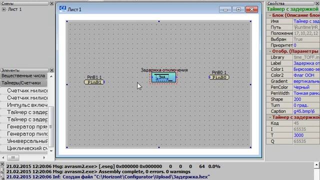Image resolution: width=320 pixels, height=180 pixels.
Task: Select the Генератор прямоугольных element
Action: [x=24, y=126]
